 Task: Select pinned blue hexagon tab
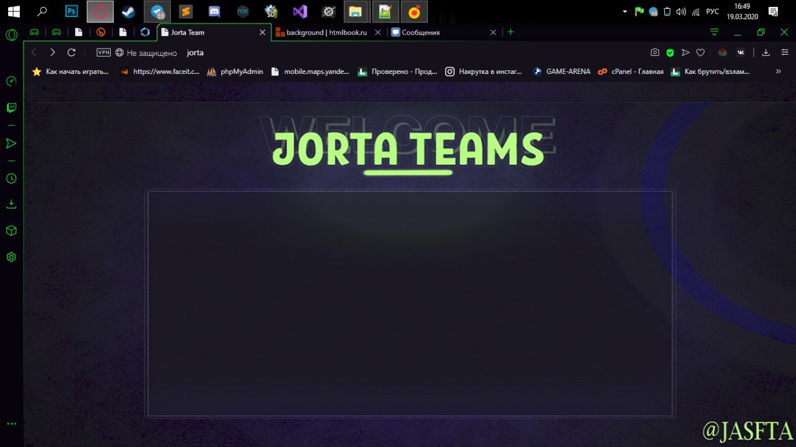click(145, 32)
